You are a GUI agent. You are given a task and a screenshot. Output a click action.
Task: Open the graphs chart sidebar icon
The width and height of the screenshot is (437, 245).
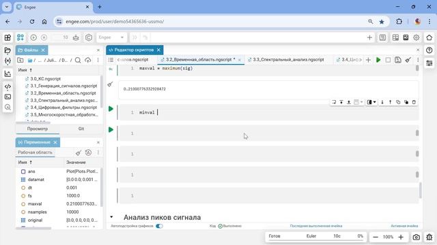click(8, 73)
